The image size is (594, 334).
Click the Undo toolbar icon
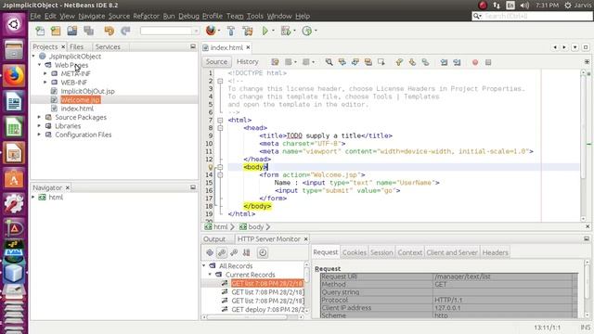click(x=110, y=31)
